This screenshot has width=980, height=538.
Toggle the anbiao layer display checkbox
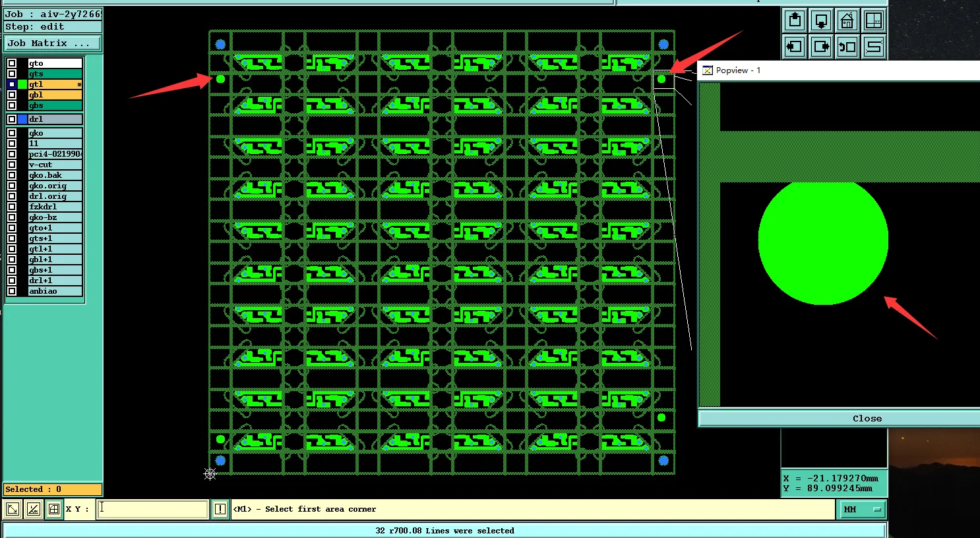[x=12, y=291]
